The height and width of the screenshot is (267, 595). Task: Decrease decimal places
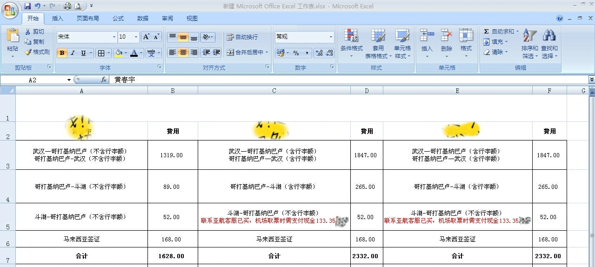[x=329, y=53]
